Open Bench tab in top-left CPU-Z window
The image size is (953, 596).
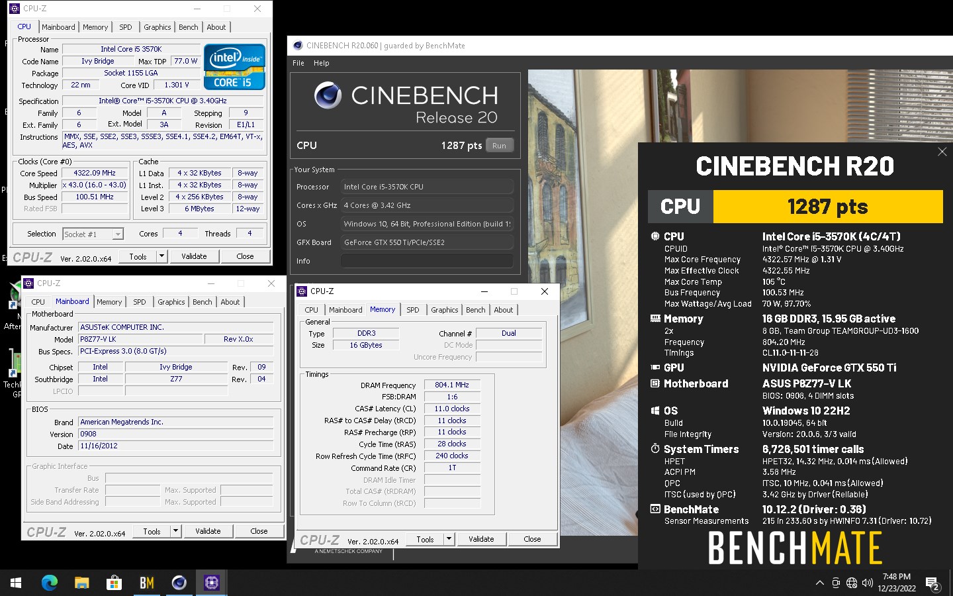[189, 27]
